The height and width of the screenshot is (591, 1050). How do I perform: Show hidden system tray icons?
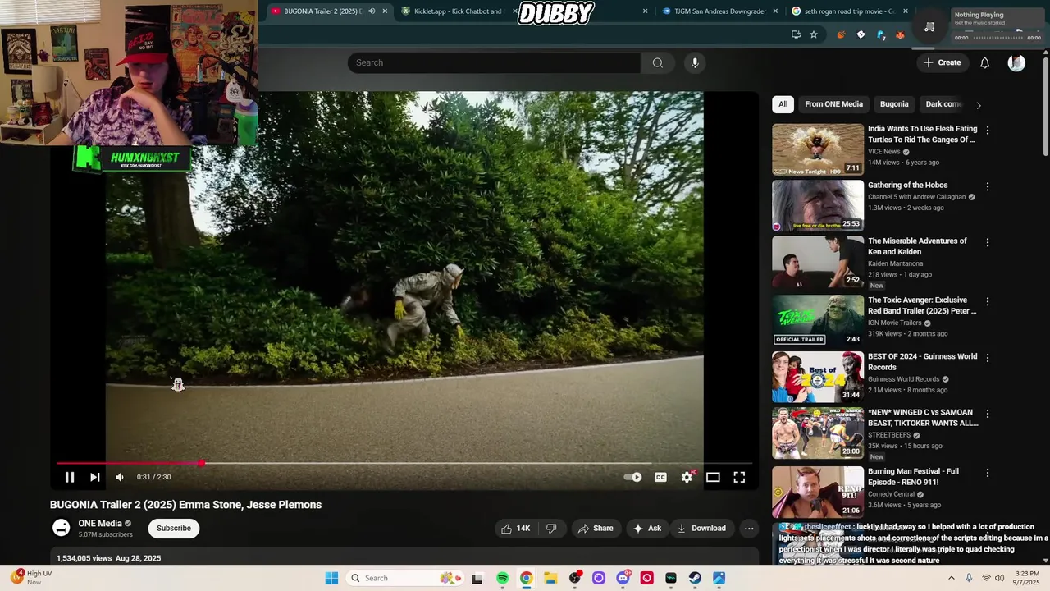[x=952, y=578]
